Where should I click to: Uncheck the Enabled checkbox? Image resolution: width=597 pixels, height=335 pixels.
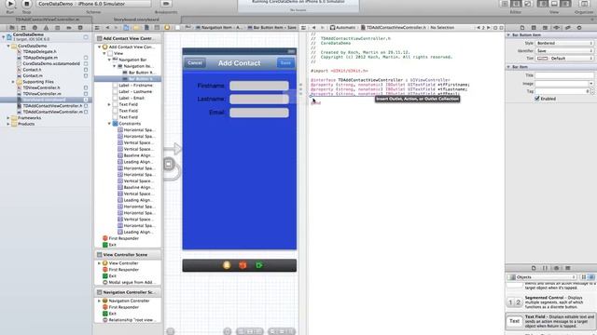pos(537,99)
